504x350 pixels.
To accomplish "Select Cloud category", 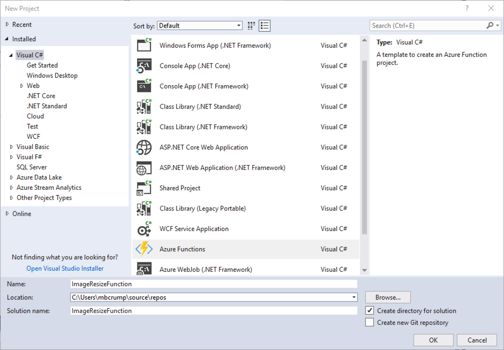I will tap(35, 116).
